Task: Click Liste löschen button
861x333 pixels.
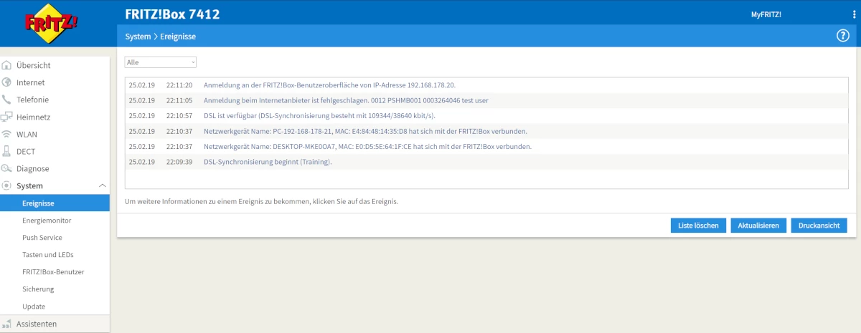Action: coord(699,226)
